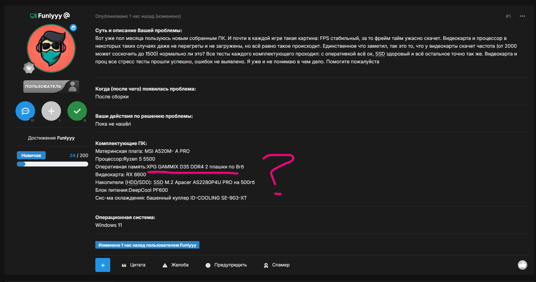Click the grey plus reputation icon
The height and width of the screenshot is (282, 536).
pyautogui.click(x=51, y=111)
